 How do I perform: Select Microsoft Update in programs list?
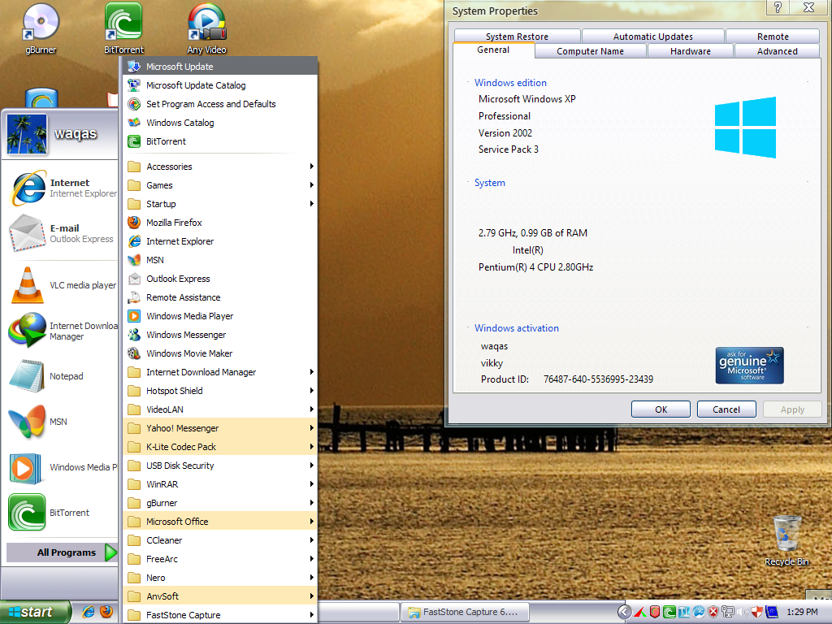pyautogui.click(x=220, y=67)
